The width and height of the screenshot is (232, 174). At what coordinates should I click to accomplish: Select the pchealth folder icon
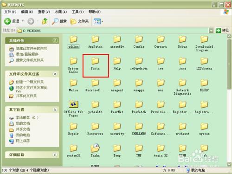point(95,105)
